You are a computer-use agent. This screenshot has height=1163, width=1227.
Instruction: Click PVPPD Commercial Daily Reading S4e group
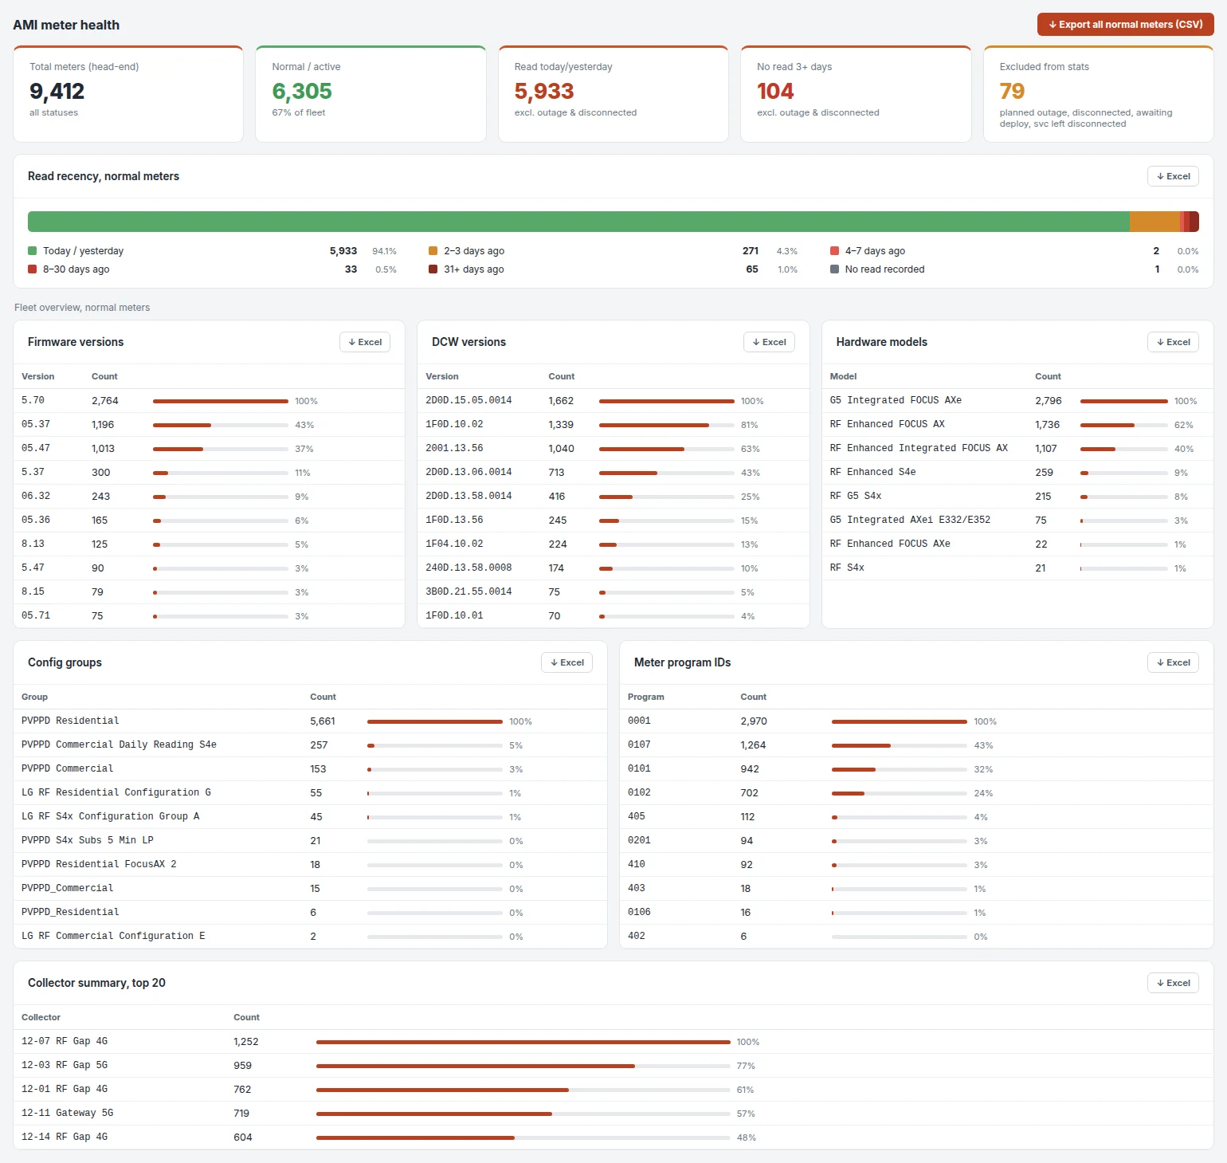pos(310,745)
